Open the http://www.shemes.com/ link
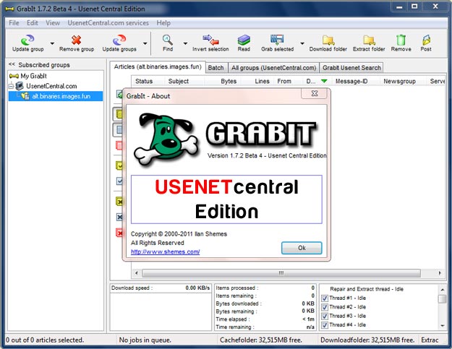Image resolution: width=452 pixels, height=349 pixels. pyautogui.click(x=165, y=251)
